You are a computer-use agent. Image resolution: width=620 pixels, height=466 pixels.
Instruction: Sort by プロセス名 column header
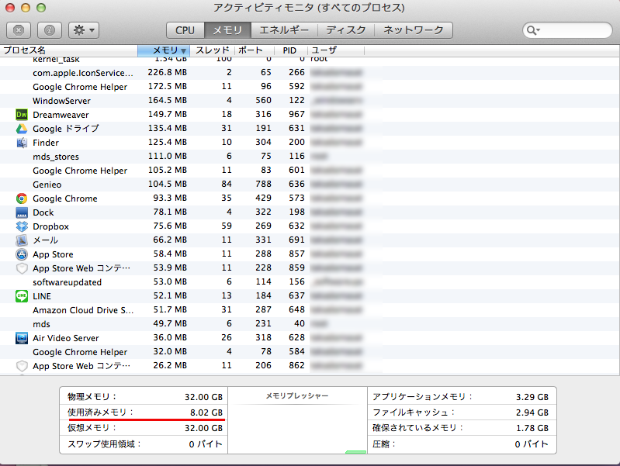tap(69, 50)
